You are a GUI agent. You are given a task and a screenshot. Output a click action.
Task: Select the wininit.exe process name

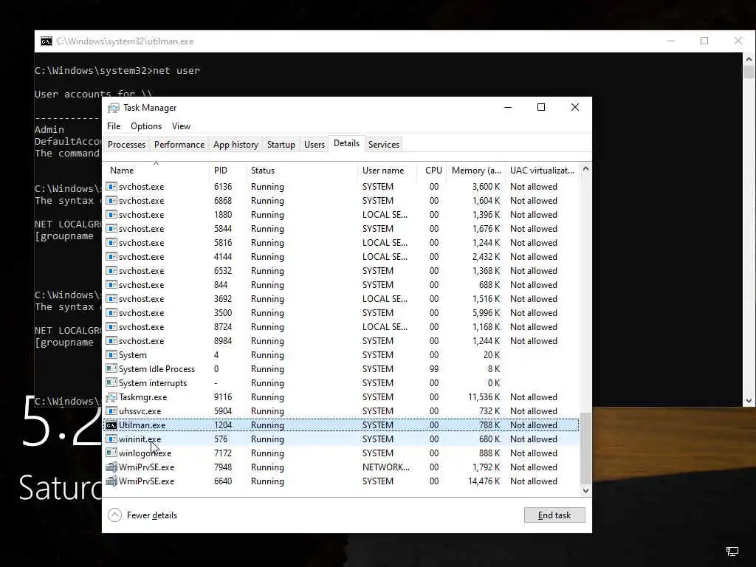[140, 439]
